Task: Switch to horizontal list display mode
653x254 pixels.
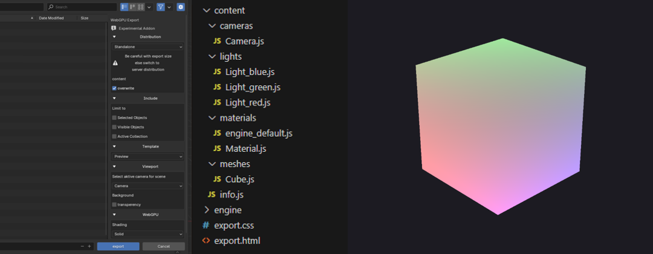Action: point(132,7)
